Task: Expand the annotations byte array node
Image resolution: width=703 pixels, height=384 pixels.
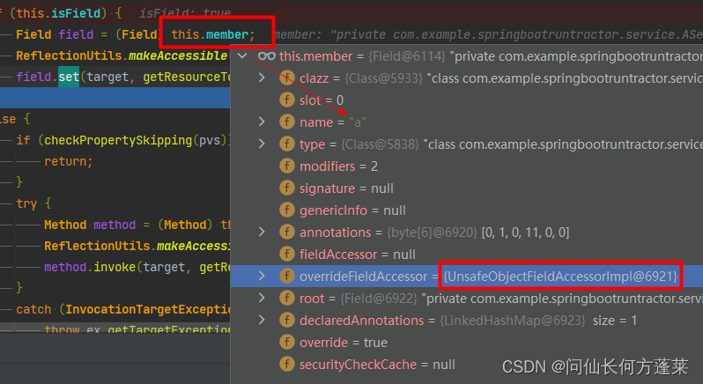Action: [x=263, y=233]
